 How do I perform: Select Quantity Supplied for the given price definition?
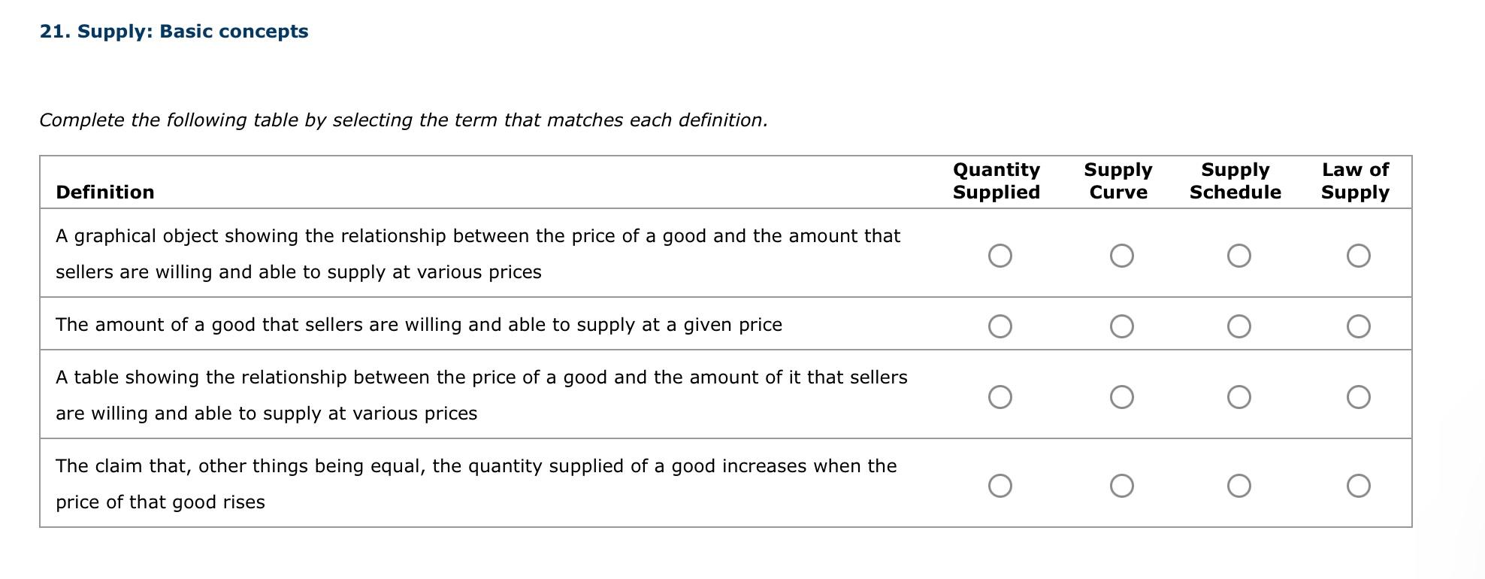pos(999,326)
